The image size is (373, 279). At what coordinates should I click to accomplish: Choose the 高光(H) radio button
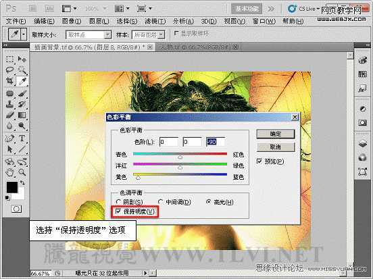209,202
